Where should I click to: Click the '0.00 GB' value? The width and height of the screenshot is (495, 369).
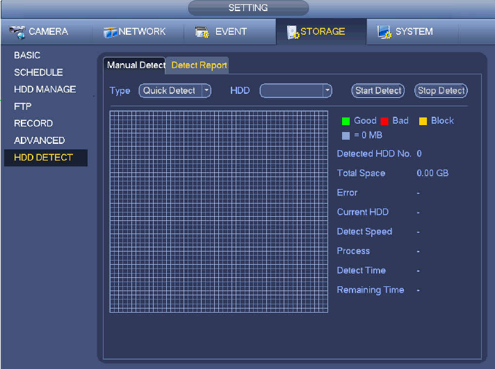(x=432, y=173)
